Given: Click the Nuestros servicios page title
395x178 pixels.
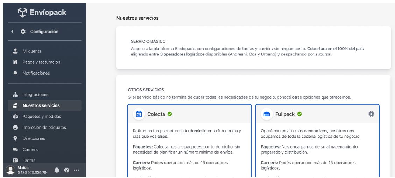Looking at the screenshot, I should [137, 18].
